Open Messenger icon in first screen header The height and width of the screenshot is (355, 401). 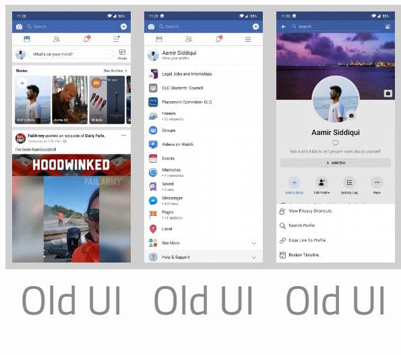[123, 26]
